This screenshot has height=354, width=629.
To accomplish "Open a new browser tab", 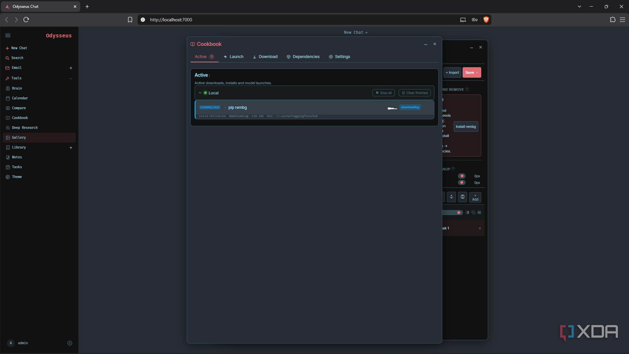I will (x=87, y=7).
